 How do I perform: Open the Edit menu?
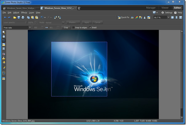coord(10,13)
